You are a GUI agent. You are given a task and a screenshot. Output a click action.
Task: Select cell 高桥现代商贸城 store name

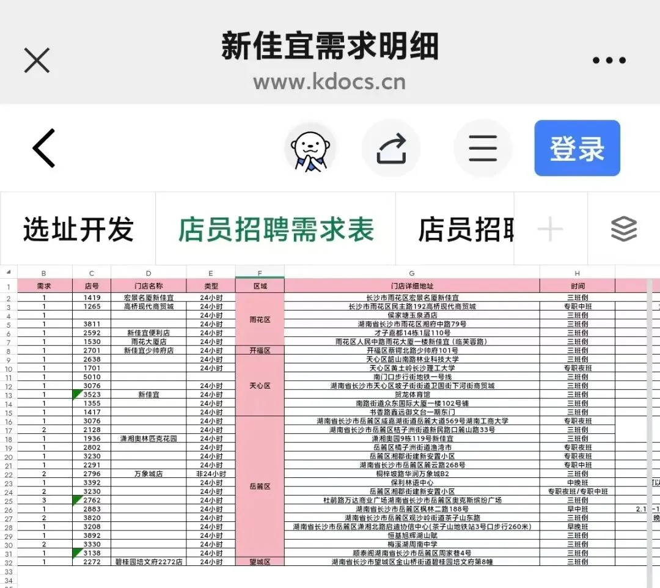[148, 306]
